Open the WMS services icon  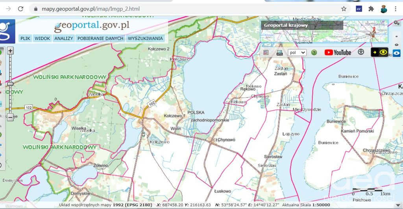click(279, 53)
